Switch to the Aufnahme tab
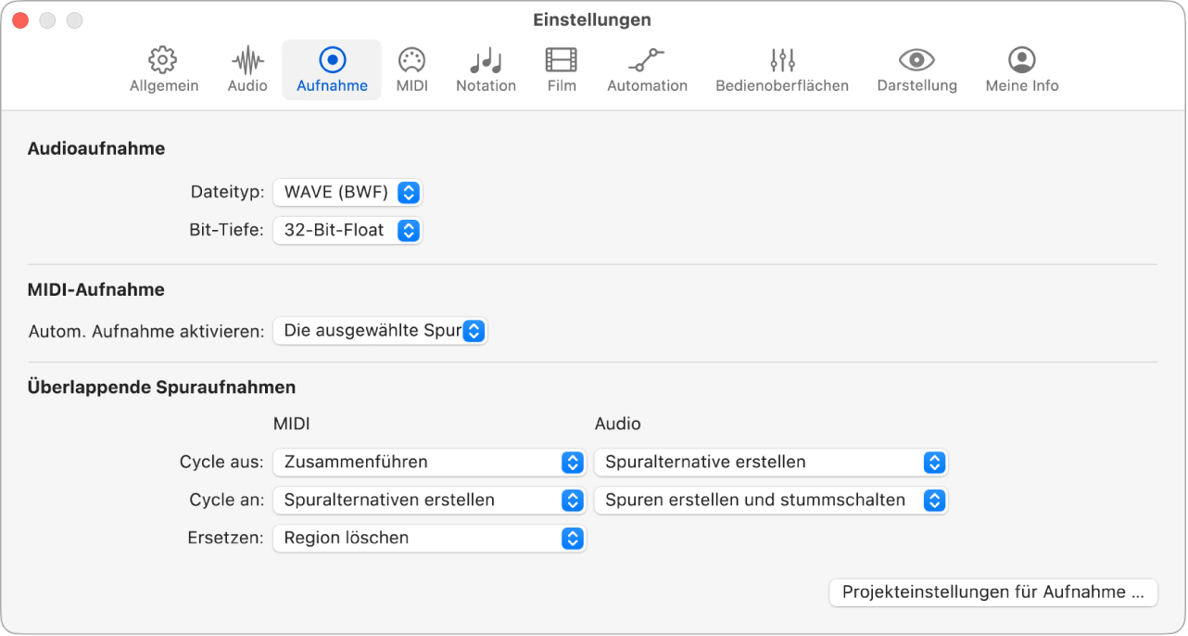Screen dimensions: 1188x636 click(331, 67)
